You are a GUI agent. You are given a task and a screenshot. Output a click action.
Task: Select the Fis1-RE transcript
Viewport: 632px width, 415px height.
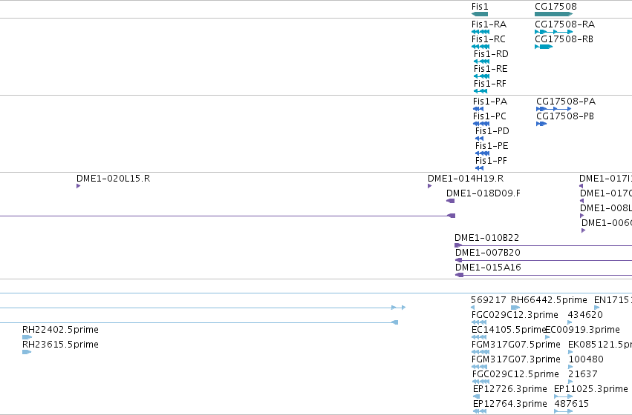491,69
